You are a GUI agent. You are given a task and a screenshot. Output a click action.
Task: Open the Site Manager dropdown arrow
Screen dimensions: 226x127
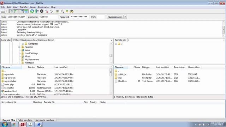[6, 11]
